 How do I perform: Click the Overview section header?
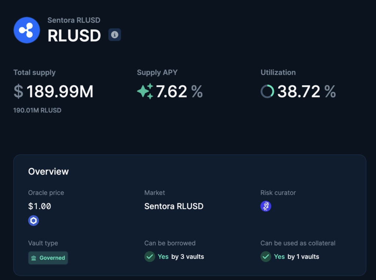click(48, 171)
